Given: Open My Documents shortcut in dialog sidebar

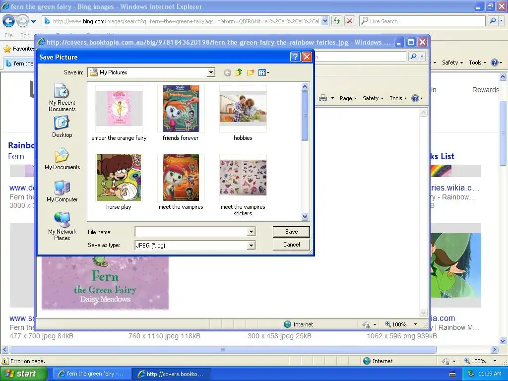Looking at the screenshot, I should (x=62, y=159).
